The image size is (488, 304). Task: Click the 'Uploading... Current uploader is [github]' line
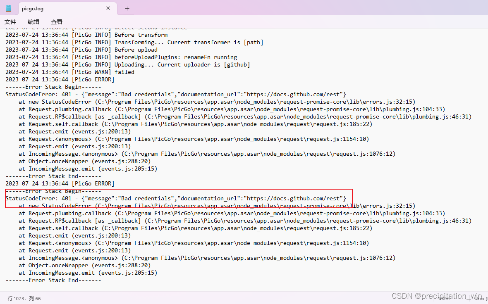[128, 65]
